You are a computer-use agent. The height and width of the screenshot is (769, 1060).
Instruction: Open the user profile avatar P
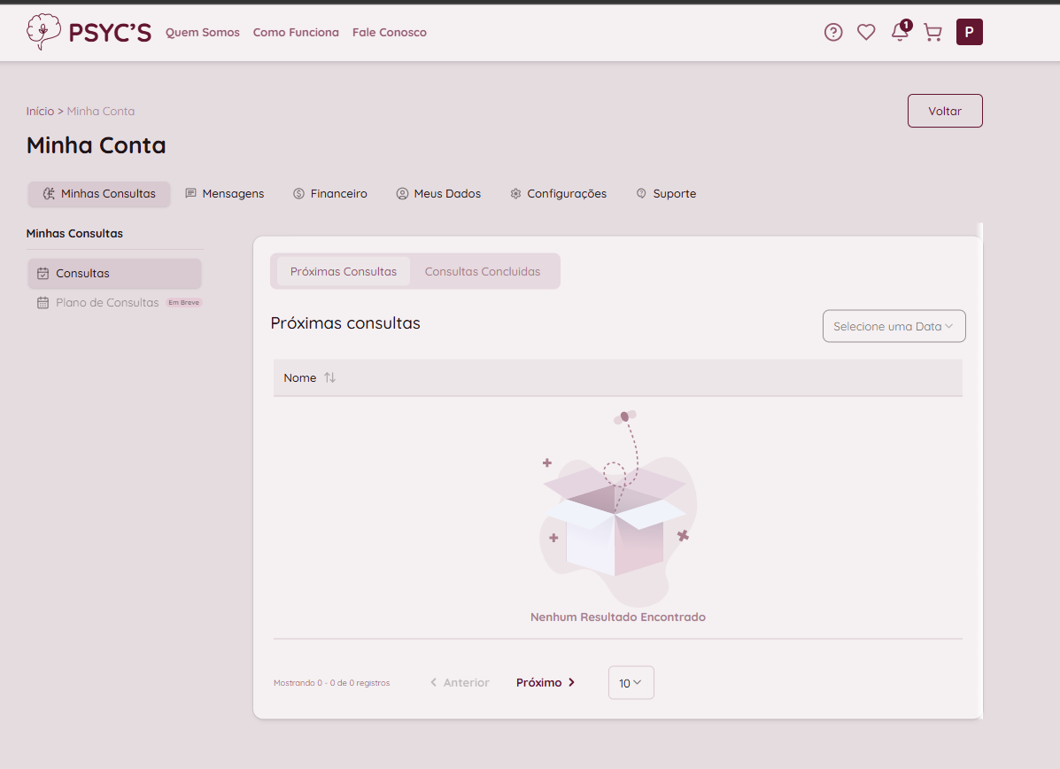(x=969, y=33)
